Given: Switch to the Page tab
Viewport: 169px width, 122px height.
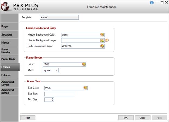Looking at the screenshot, I should pos(9,27).
